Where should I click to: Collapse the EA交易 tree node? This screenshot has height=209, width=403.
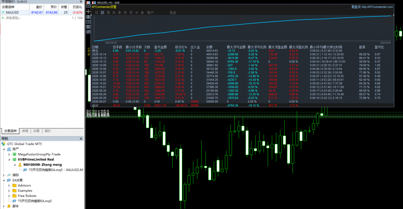click(x=4, y=180)
